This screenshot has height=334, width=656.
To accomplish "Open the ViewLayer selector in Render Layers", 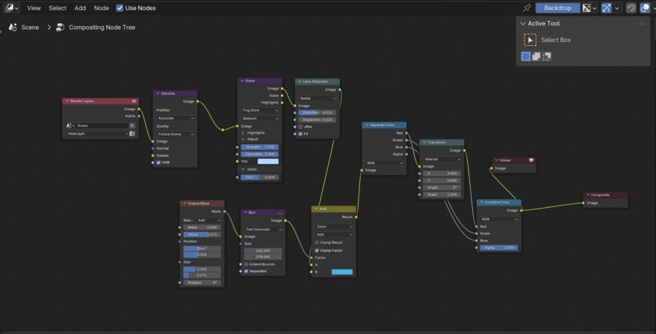I will 97,133.
